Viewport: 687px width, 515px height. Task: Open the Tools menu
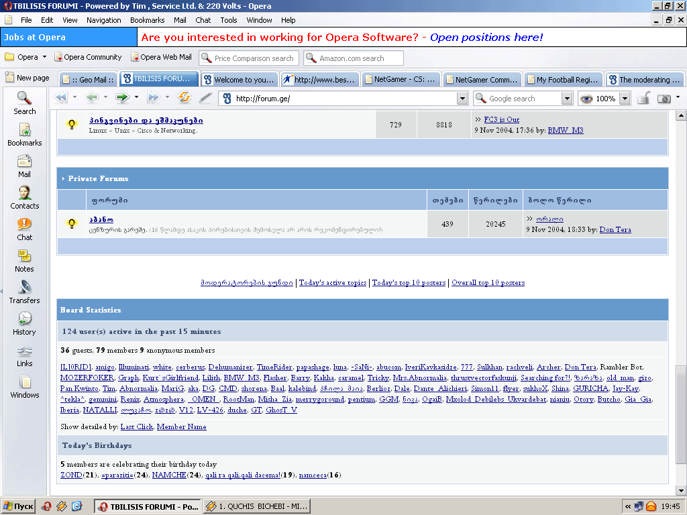tap(228, 20)
